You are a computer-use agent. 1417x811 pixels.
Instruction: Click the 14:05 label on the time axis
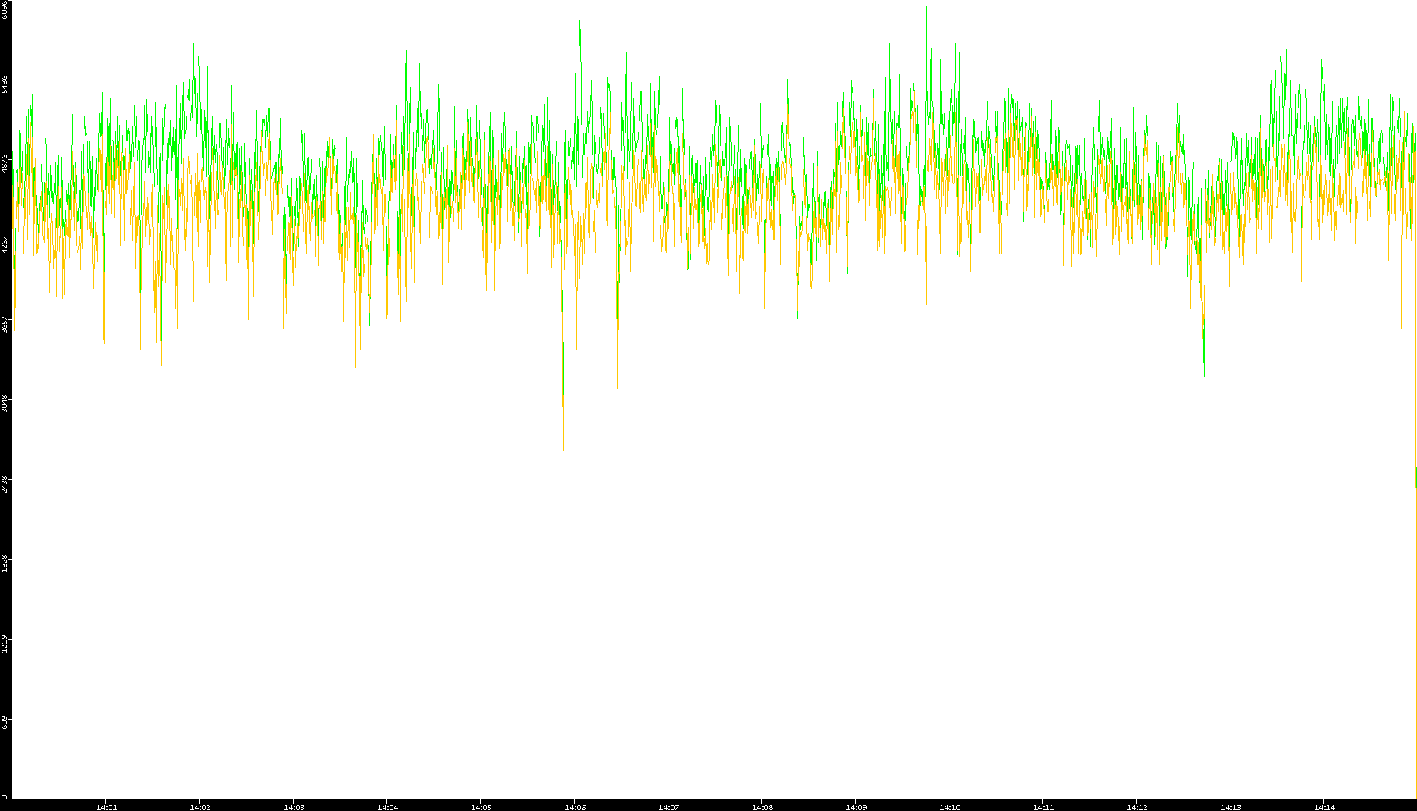pyautogui.click(x=481, y=807)
